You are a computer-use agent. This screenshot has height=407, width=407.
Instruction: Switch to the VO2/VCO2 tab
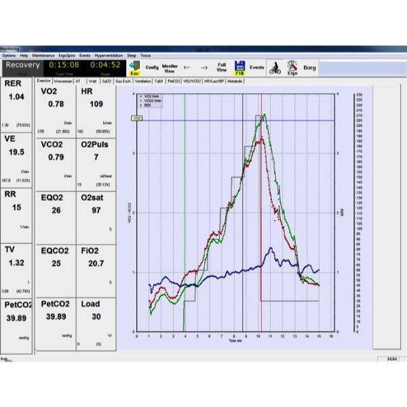pyautogui.click(x=192, y=81)
